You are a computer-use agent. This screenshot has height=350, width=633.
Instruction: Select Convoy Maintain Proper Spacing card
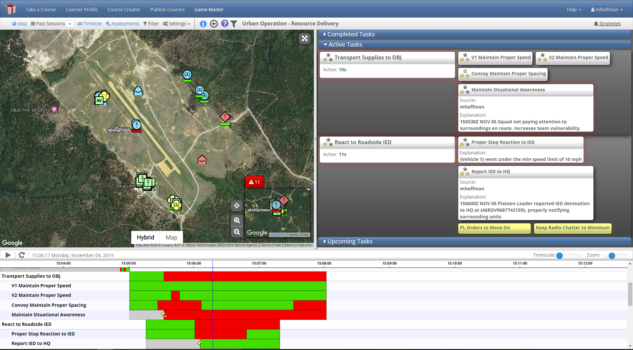[x=503, y=74]
